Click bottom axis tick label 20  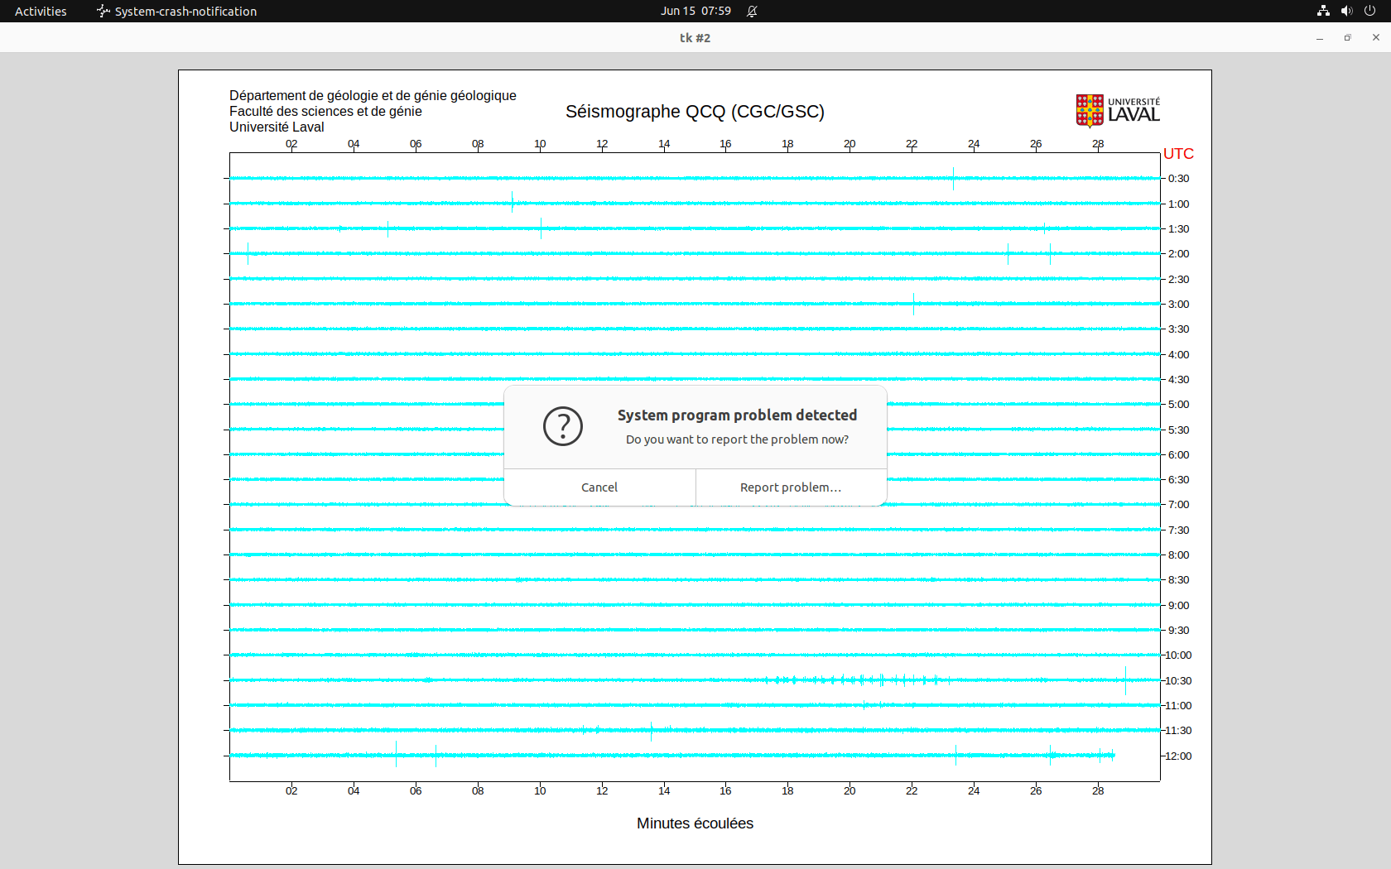pos(850,791)
